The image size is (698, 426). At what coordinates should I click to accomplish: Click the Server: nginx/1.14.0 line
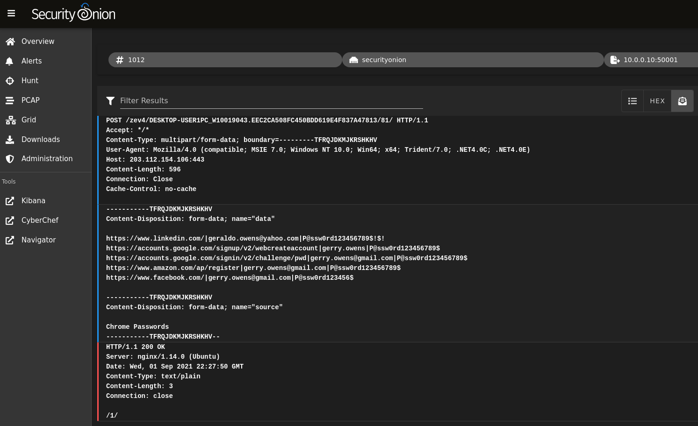pos(163,357)
